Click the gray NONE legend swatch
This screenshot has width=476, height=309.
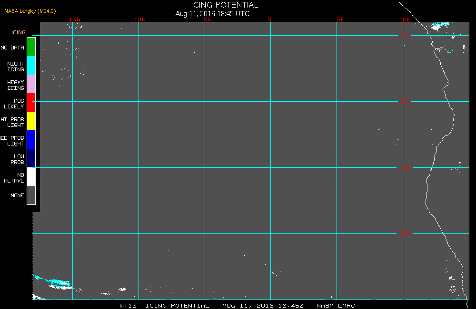(31, 195)
